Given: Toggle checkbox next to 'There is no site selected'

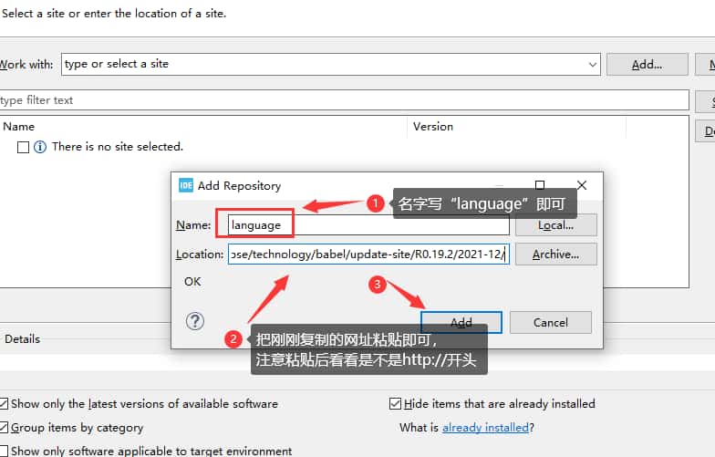Looking at the screenshot, I should coord(24,147).
